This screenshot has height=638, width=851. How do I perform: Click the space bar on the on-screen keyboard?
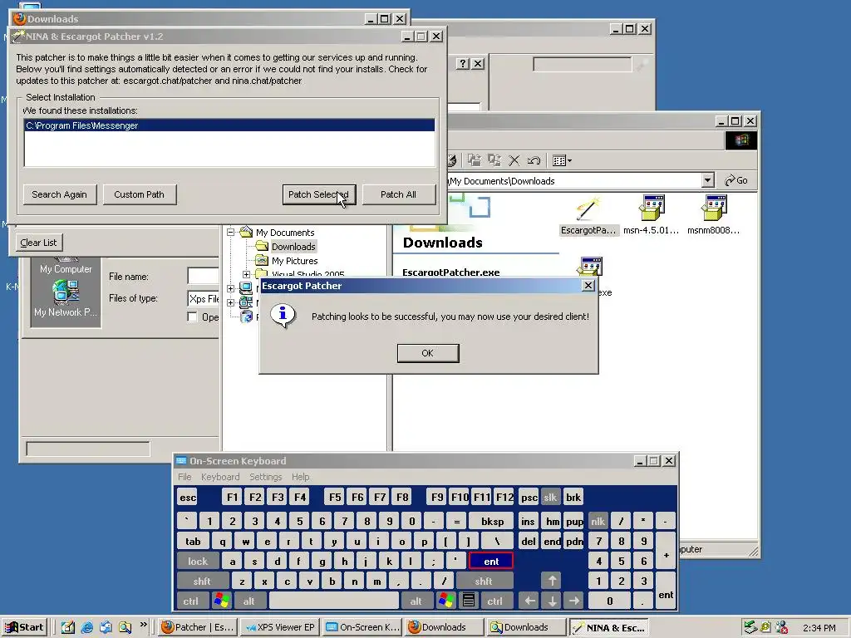click(x=334, y=601)
